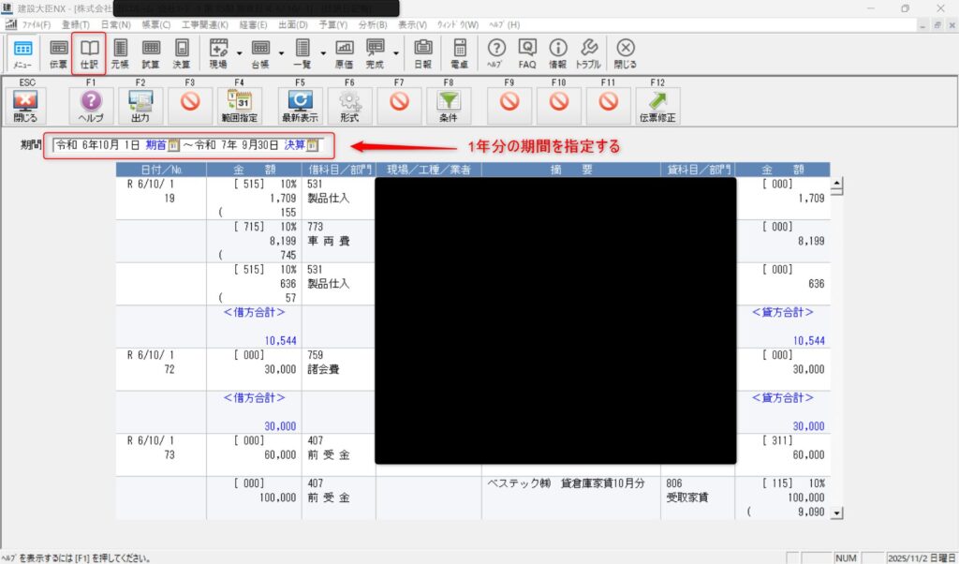959x564 pixels.
Task: Expand the 台帳 dropdown arrow
Action: coord(280,52)
